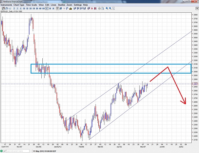Open the Edit menu
This screenshot has width=199, height=153.
47,5
